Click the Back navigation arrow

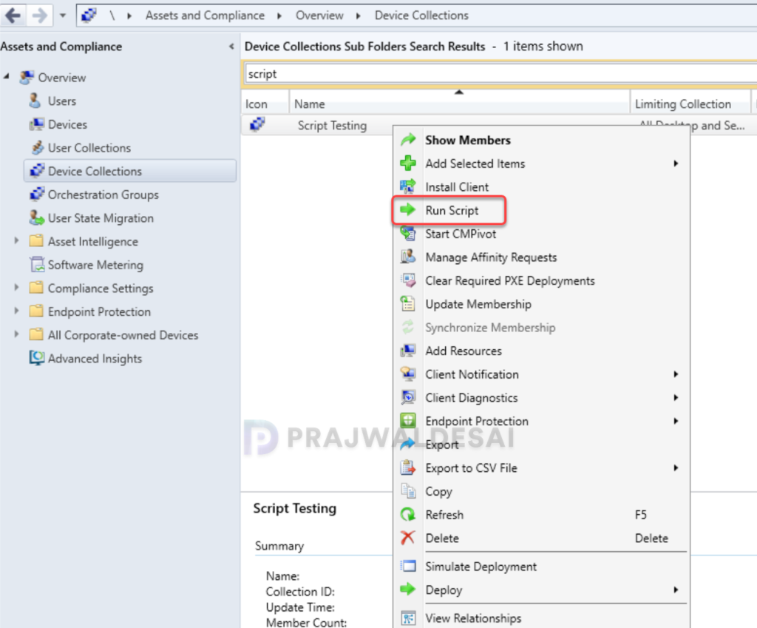[x=13, y=16]
